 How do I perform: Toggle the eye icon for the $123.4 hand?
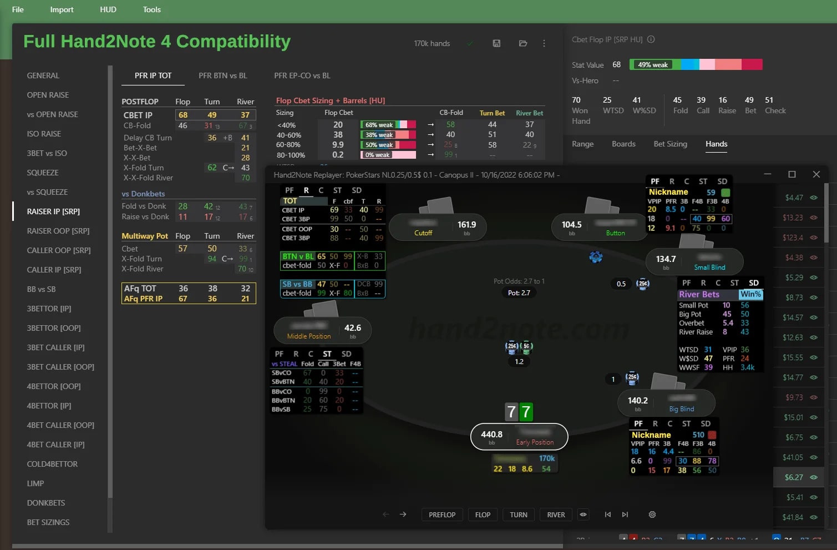click(x=814, y=238)
